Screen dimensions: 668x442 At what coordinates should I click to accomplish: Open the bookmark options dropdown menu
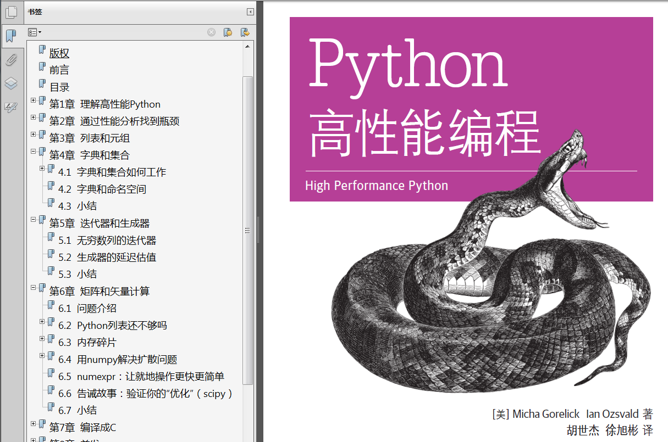pyautogui.click(x=35, y=32)
